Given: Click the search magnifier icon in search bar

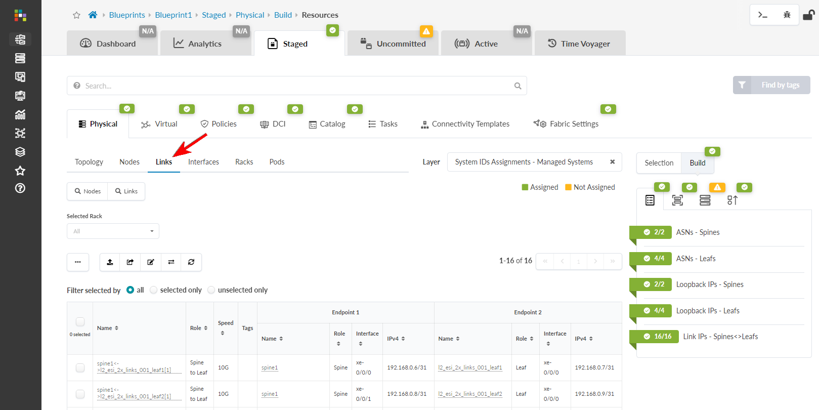Looking at the screenshot, I should click(518, 86).
